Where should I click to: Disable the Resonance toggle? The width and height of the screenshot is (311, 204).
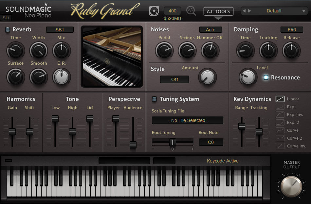pos(266,77)
